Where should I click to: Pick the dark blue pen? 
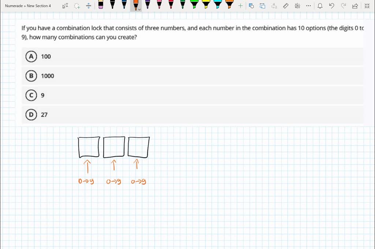124,4
